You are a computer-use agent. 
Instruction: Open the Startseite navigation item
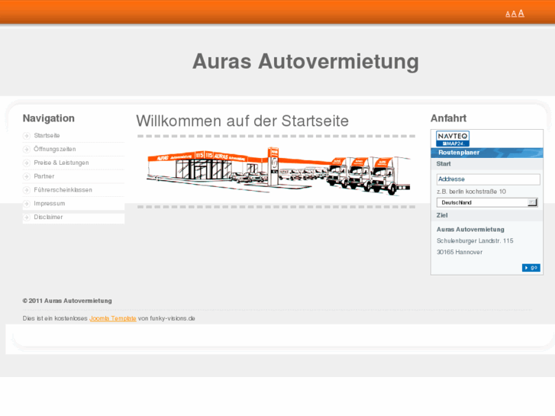click(x=47, y=136)
